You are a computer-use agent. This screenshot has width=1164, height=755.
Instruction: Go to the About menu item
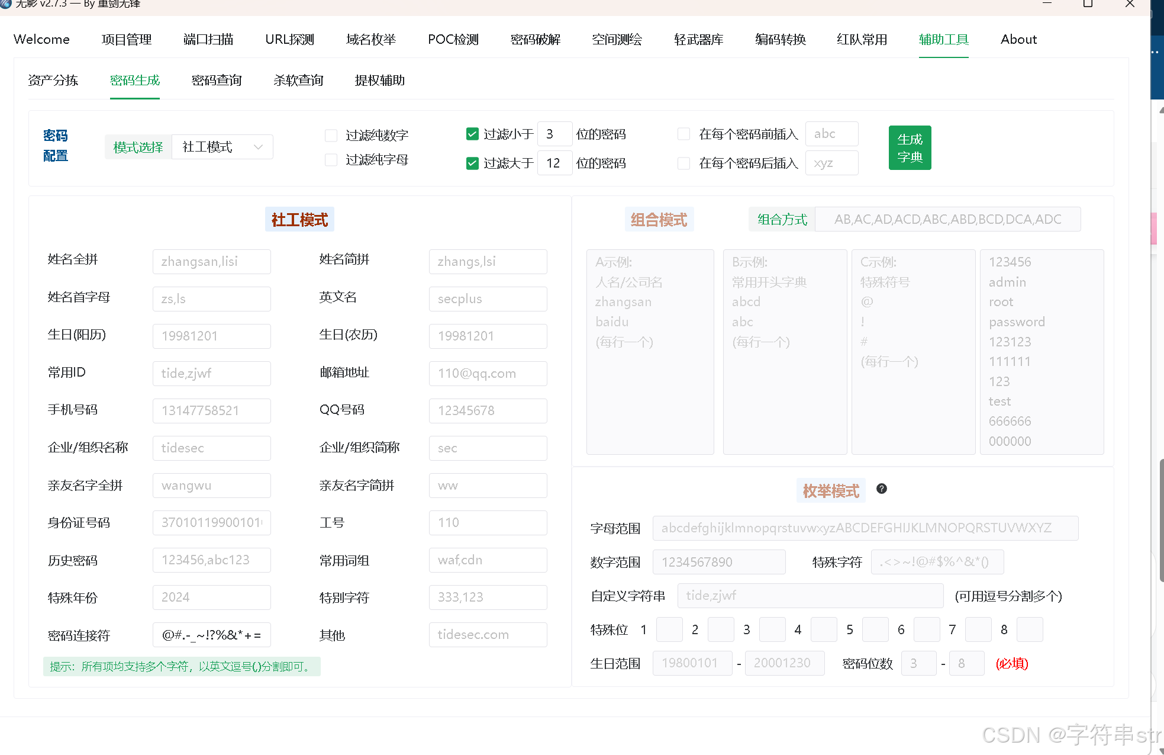tap(1018, 40)
